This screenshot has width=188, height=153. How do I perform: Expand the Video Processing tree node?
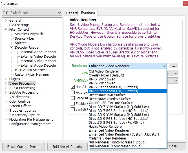pyautogui.click(x=6, y=83)
